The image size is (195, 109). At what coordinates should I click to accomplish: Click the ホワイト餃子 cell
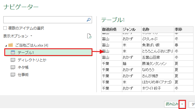coord(158,88)
